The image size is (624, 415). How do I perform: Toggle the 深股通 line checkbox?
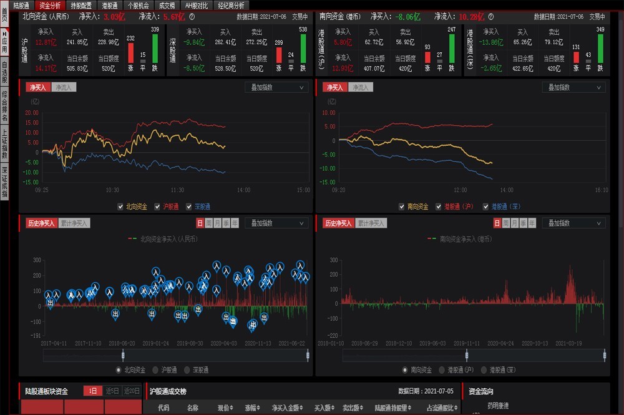188,207
